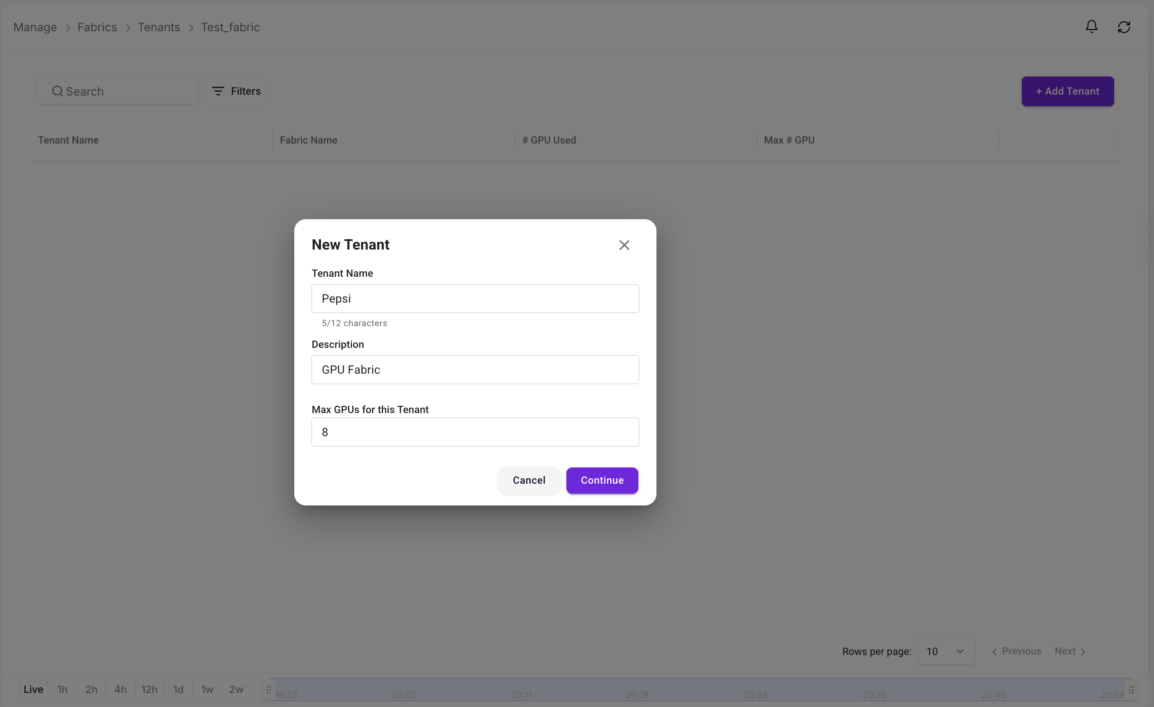Viewport: 1154px width, 707px height.
Task: Click the Description input field
Action: 475,369
